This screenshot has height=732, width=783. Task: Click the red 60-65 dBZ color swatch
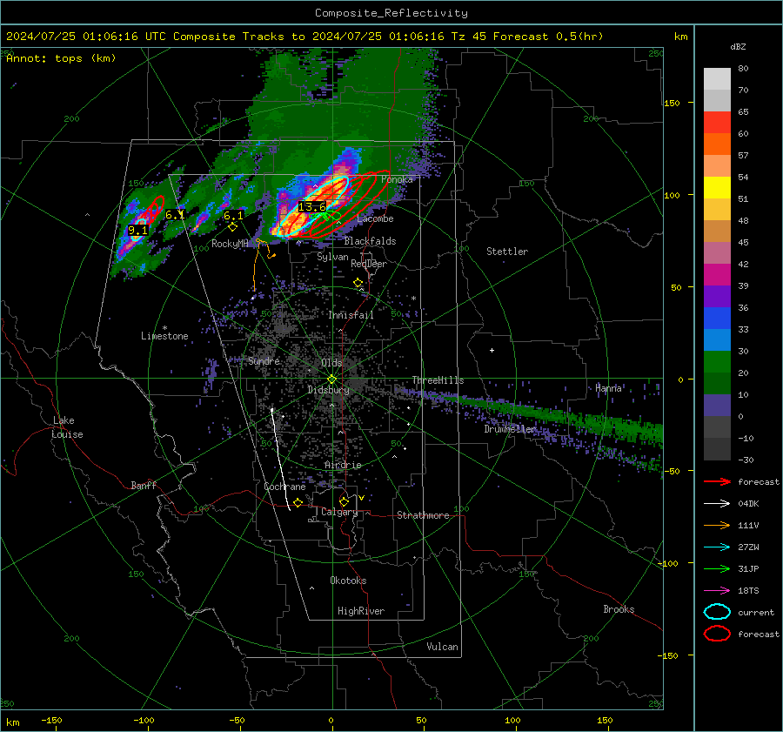(x=717, y=123)
